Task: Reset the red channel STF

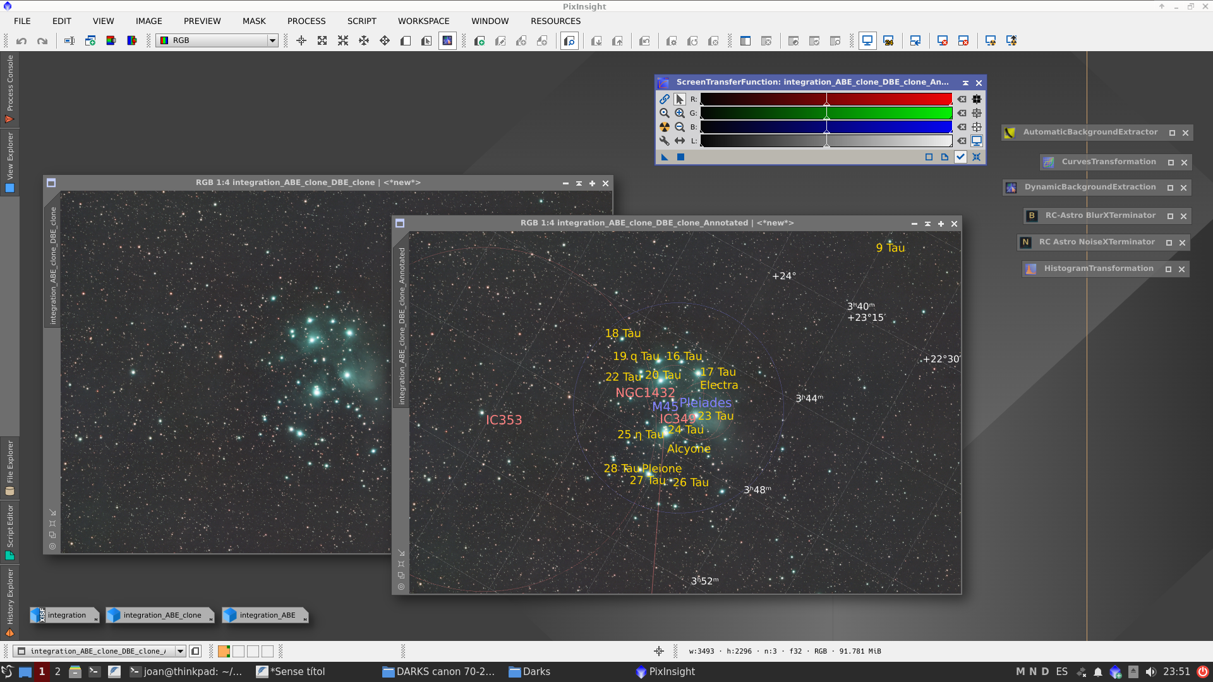Action: 962,99
